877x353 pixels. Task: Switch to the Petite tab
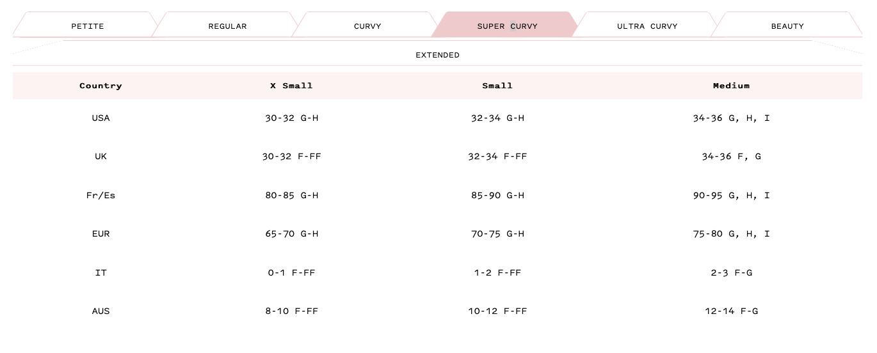pyautogui.click(x=87, y=26)
